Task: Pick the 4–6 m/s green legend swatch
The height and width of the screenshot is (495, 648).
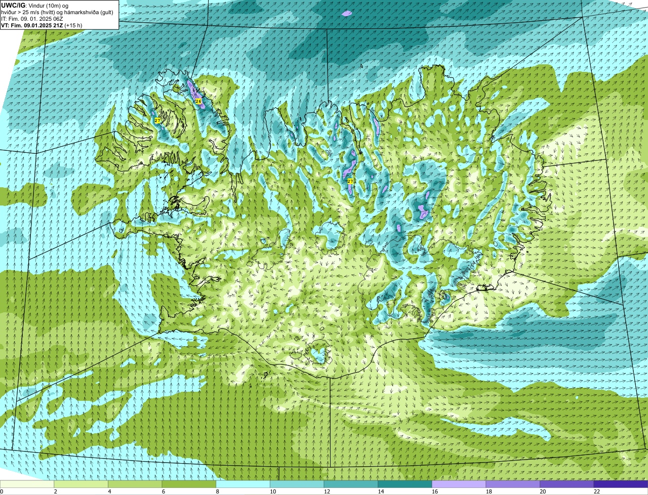Action: [x=135, y=484]
